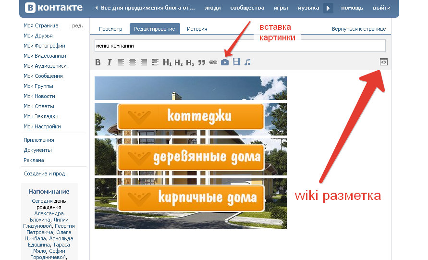Screen dimensions: 428x260
Task: Switch to the История tab
Action: pos(197,29)
